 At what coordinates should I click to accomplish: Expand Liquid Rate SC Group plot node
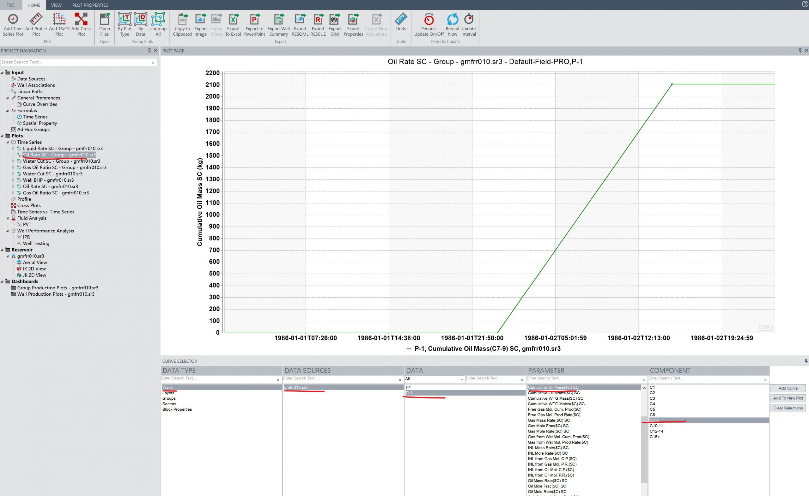coord(13,148)
